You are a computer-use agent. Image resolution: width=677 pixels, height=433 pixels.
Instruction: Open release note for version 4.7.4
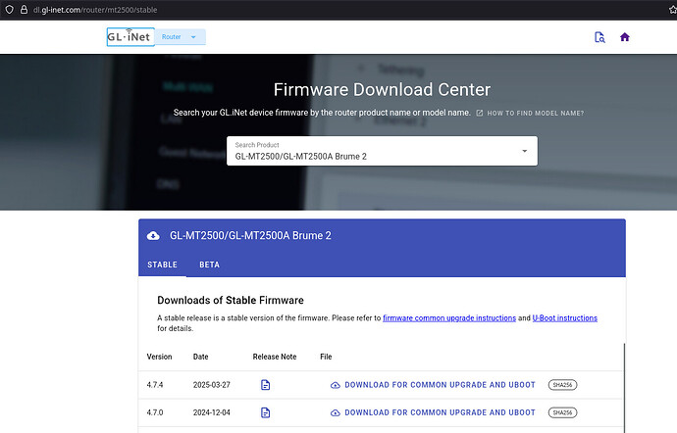tap(266, 385)
